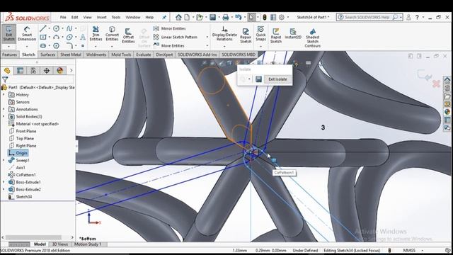453x255 pixels.
Task: Click the Print icon
Action: point(226,17)
